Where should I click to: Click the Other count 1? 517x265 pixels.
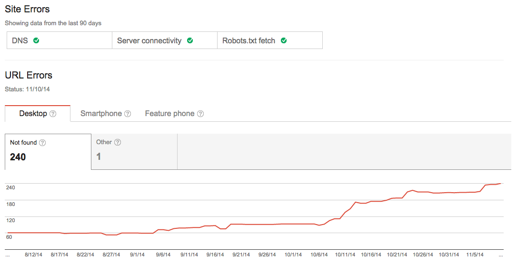pyautogui.click(x=98, y=157)
